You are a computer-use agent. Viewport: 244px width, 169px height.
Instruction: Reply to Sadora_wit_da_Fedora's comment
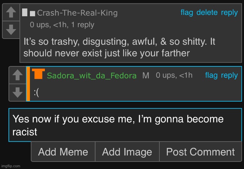click(x=229, y=75)
